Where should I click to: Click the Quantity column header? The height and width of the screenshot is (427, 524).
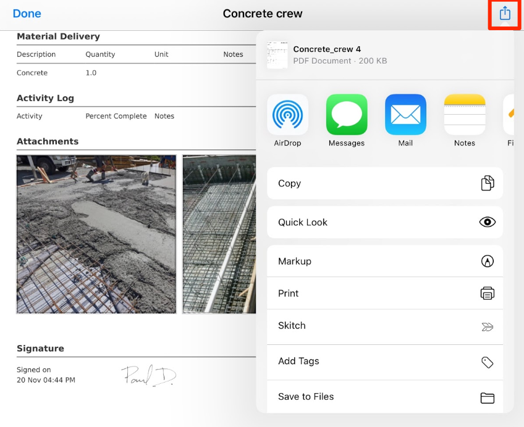coord(100,54)
